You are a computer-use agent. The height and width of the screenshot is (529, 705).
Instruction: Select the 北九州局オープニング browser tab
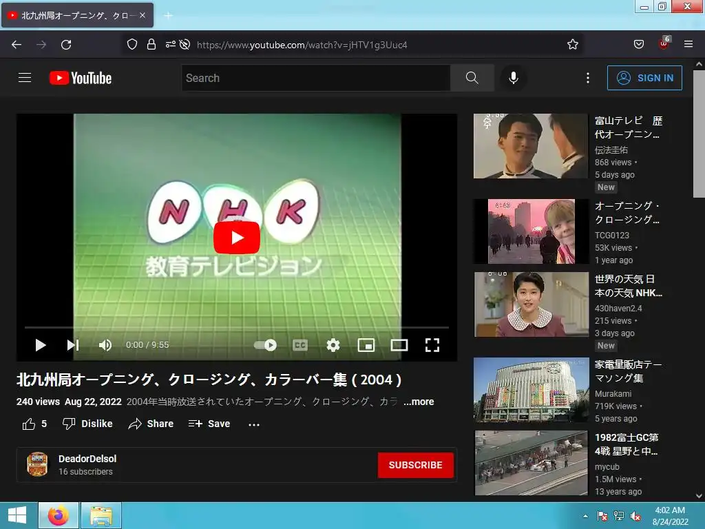(x=77, y=15)
